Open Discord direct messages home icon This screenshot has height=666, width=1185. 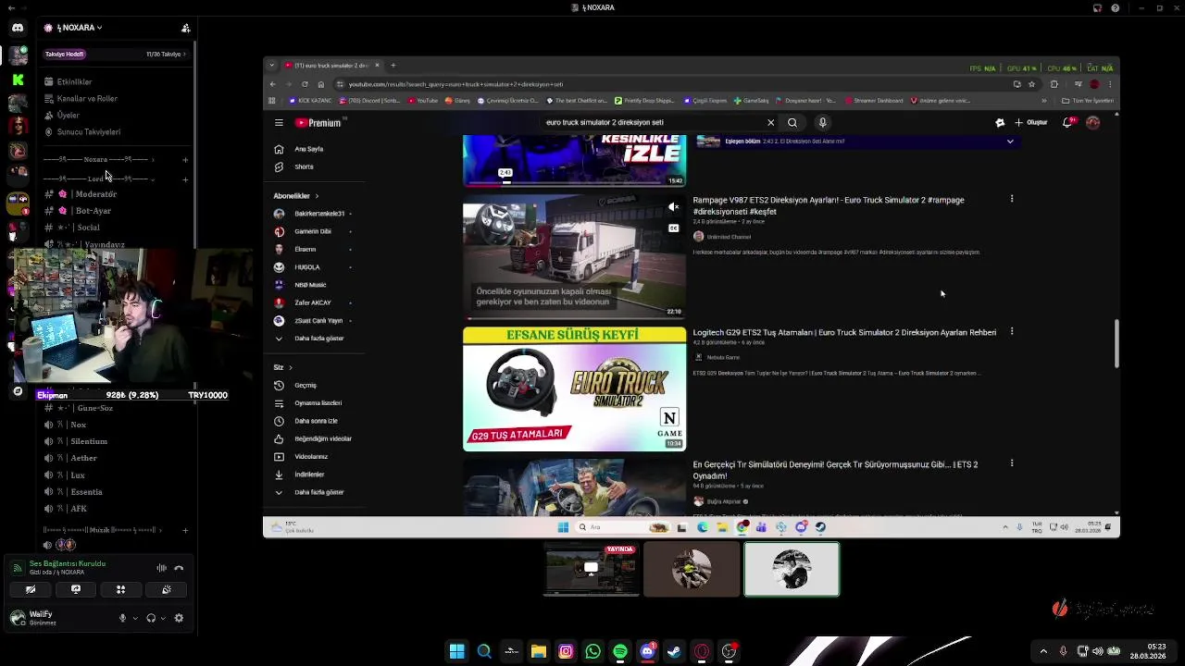pyautogui.click(x=18, y=28)
